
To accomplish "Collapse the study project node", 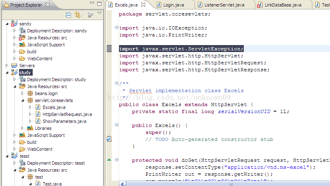I will click(7, 73).
